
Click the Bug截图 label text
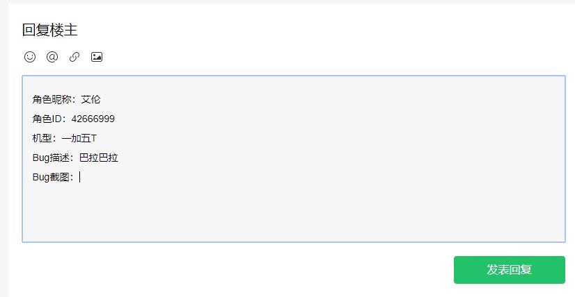coord(50,177)
